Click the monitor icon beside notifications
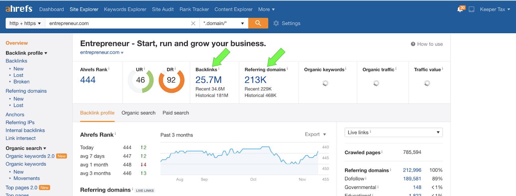516x196 pixels. pos(471,9)
